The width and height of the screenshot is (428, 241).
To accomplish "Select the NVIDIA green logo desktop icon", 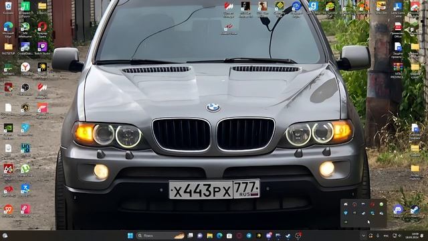I will [x=8, y=128].
